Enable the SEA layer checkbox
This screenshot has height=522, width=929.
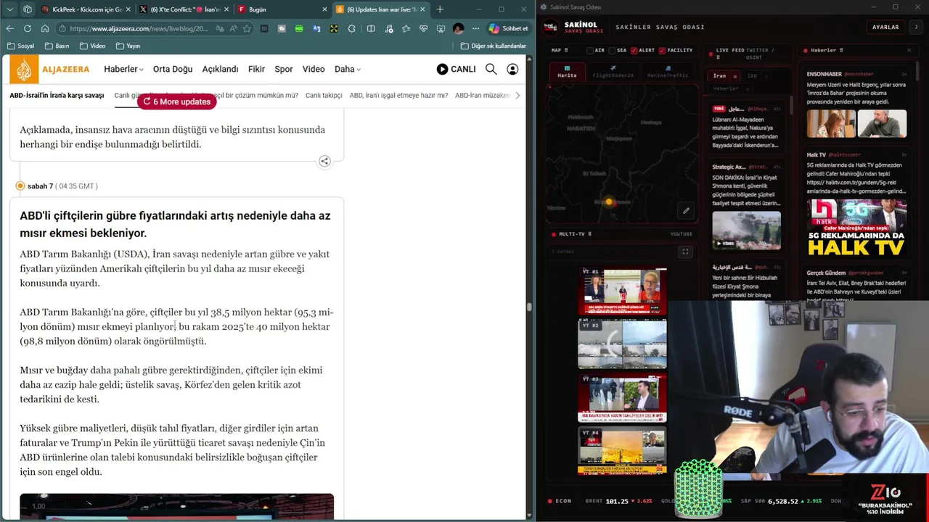(x=612, y=51)
